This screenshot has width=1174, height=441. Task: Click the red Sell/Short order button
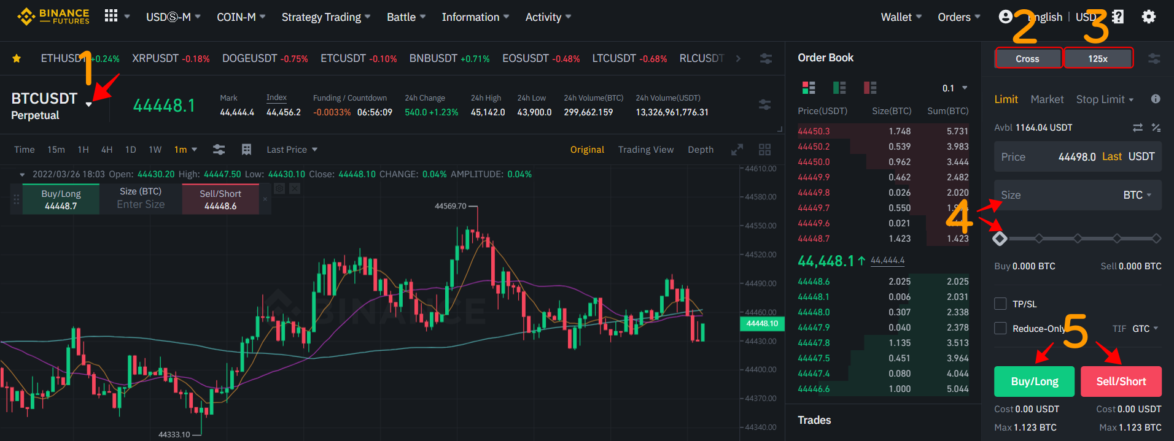[x=1121, y=382]
